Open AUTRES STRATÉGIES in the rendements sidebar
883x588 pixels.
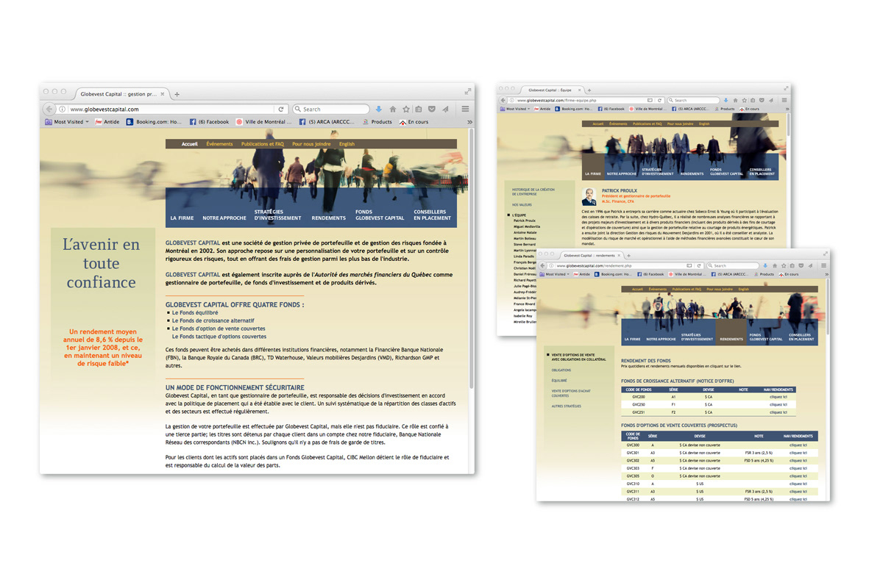567,406
